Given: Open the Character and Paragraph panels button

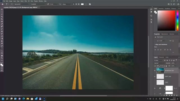Looking at the screenshot, I should point(90,4).
